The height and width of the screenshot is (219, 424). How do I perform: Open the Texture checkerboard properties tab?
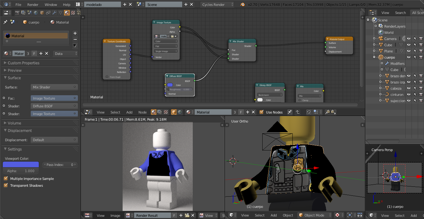click(x=73, y=13)
